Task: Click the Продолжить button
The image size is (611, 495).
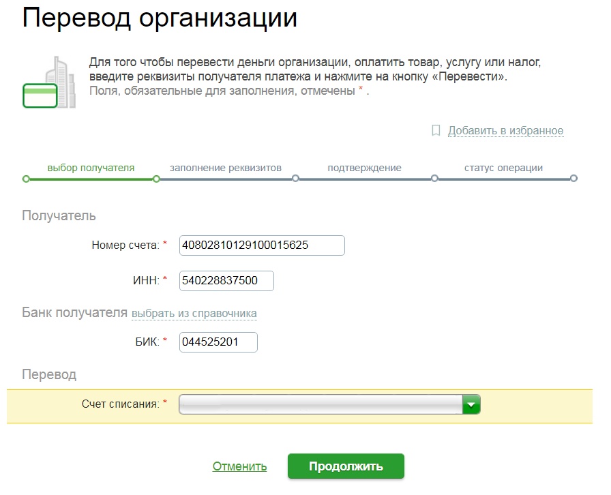Action: coord(346,466)
